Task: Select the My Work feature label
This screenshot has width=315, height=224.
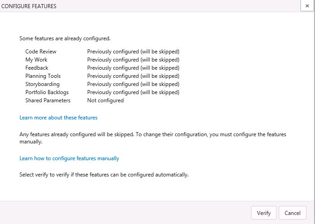Action: point(36,60)
